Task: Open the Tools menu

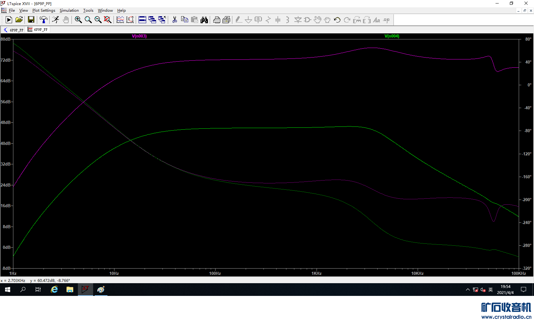Action: tap(88, 10)
